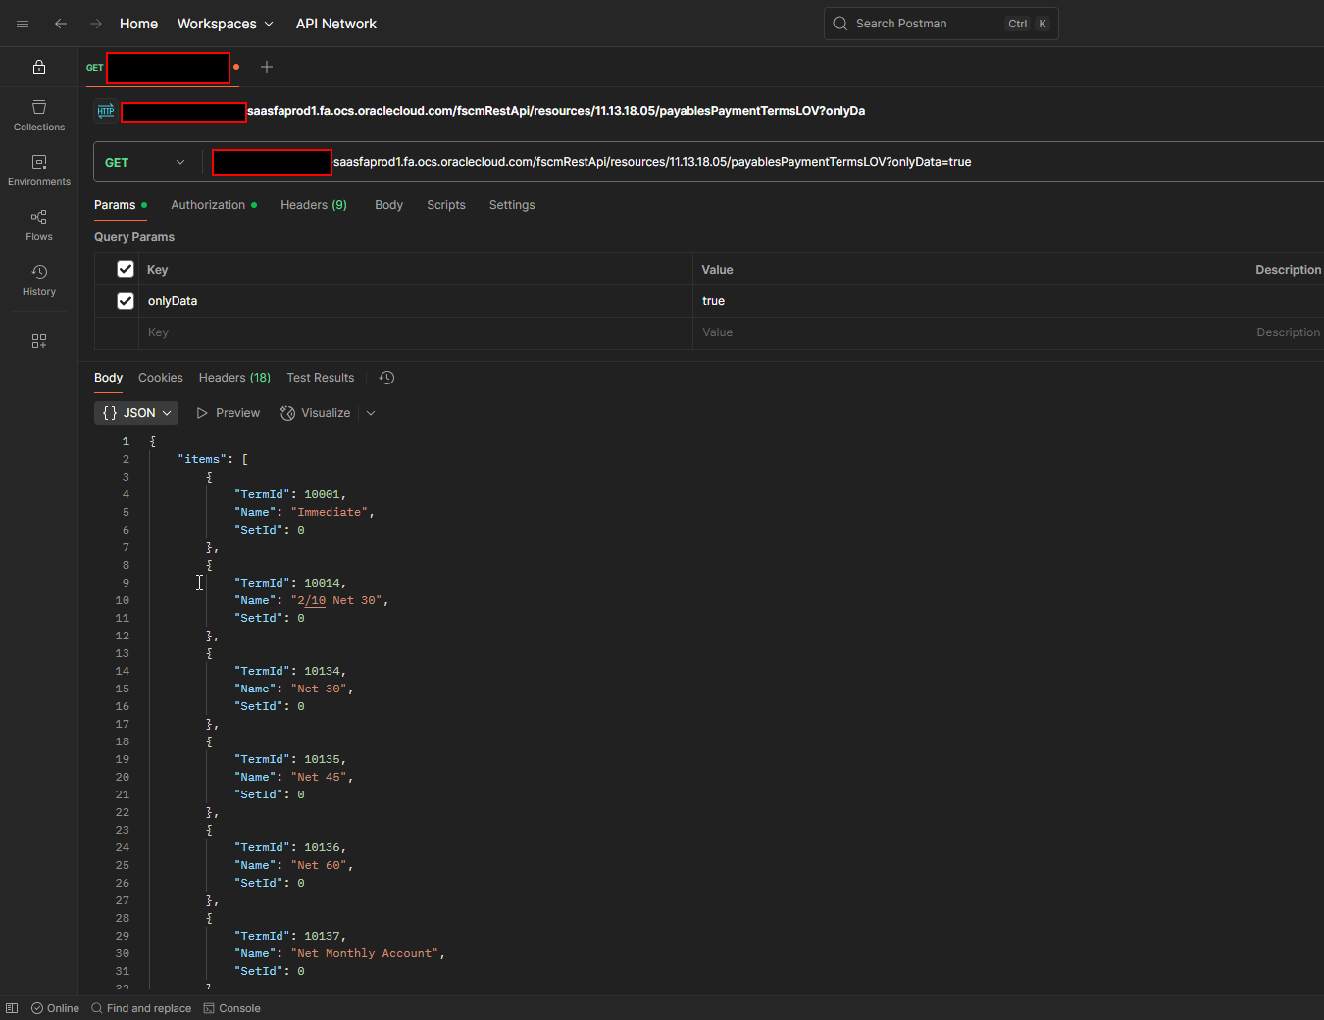Viewport: 1324px width, 1020px height.
Task: Open the request Body tab
Action: [x=388, y=205]
